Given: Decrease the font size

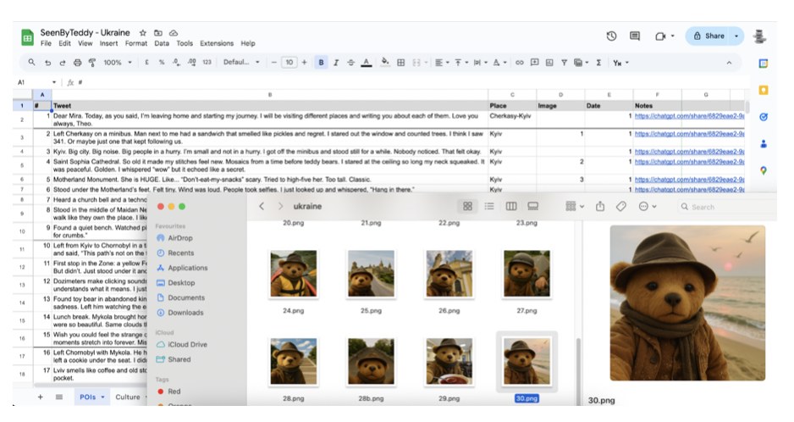Looking at the screenshot, I should click(x=274, y=63).
